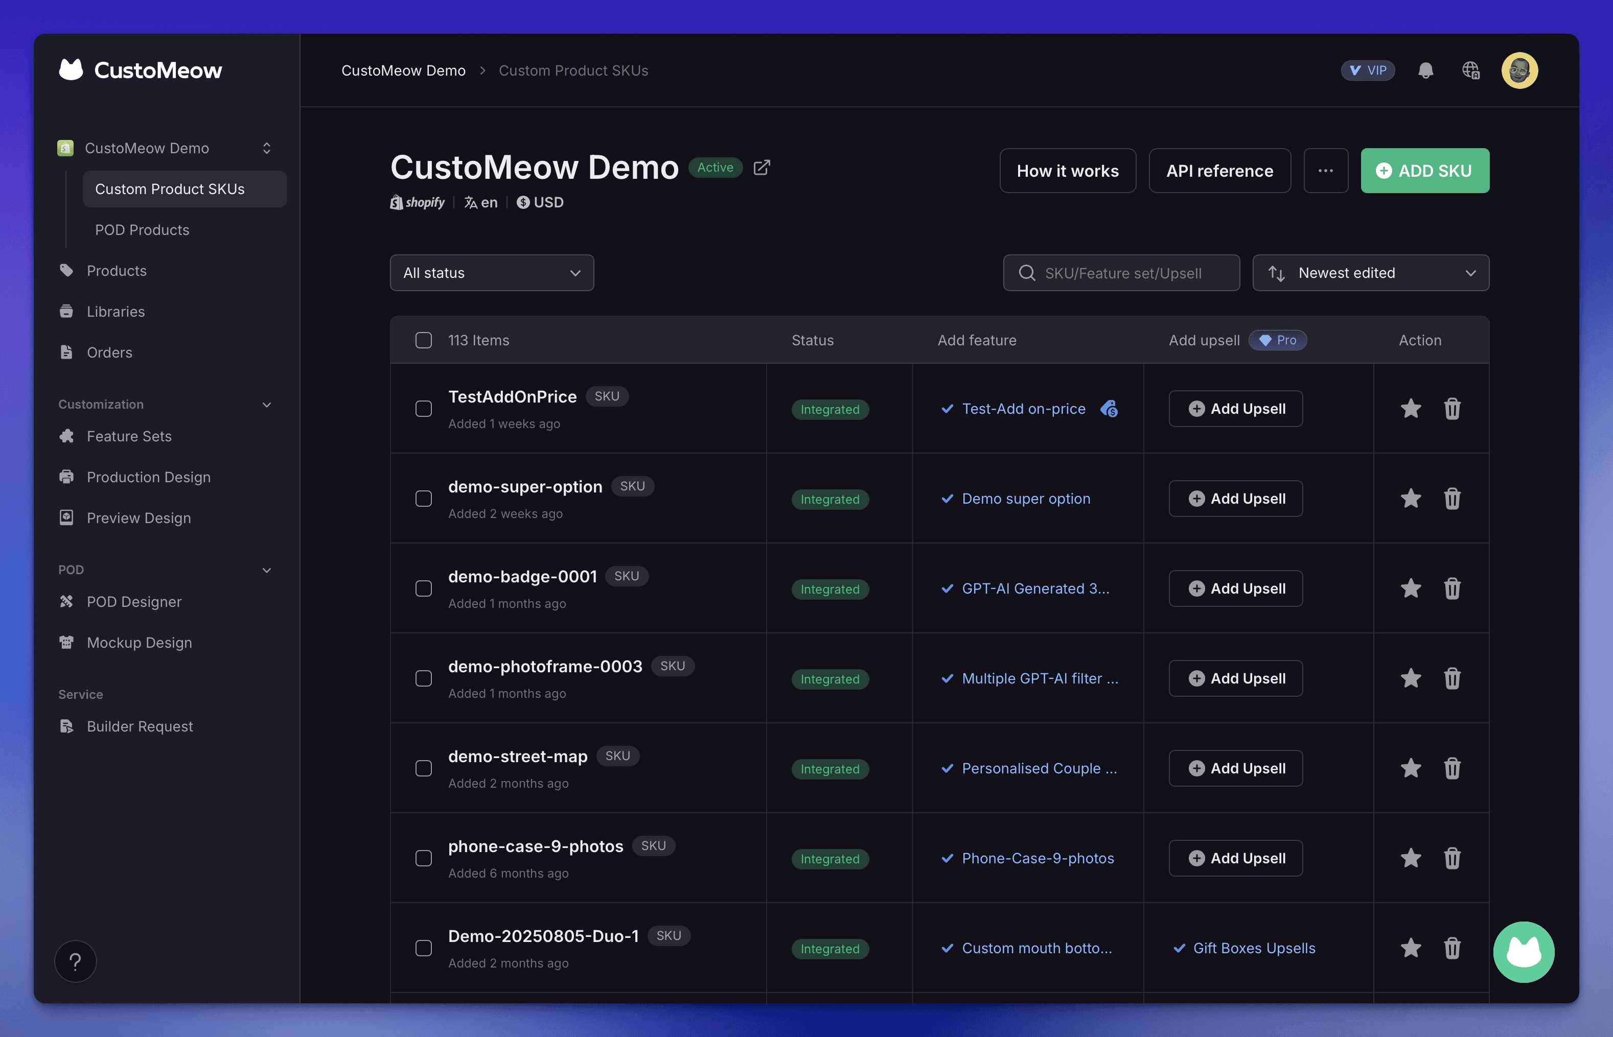The width and height of the screenshot is (1613, 1037).
Task: Delete the demo-badge-0001 SKU via trash icon
Action: click(x=1452, y=588)
